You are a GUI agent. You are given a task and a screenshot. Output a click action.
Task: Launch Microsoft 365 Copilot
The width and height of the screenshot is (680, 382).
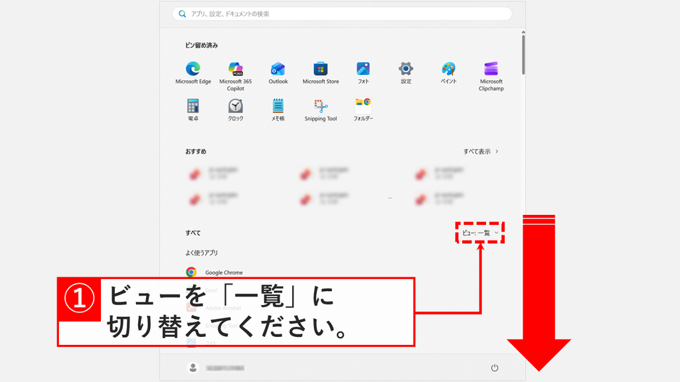236,76
